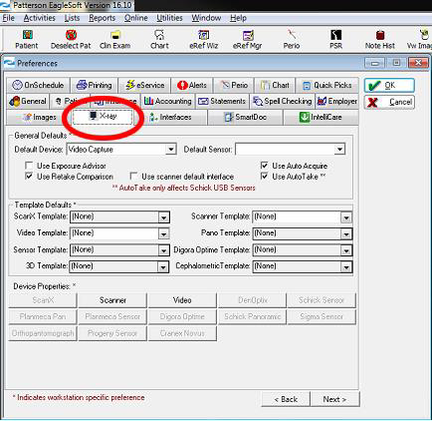Switch to the General preferences tab
Image resolution: width=432 pixels, height=421 pixels.
(x=28, y=101)
